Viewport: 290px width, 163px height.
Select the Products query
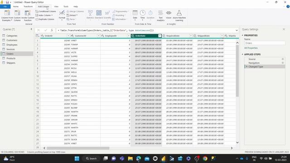point(11,58)
